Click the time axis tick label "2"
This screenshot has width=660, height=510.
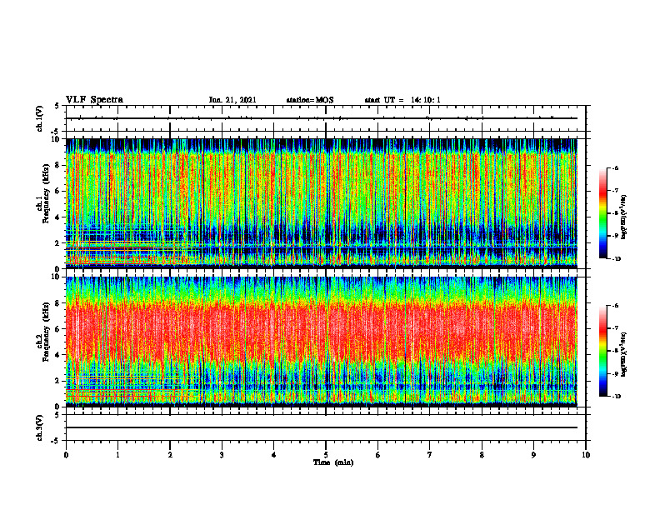click(170, 455)
